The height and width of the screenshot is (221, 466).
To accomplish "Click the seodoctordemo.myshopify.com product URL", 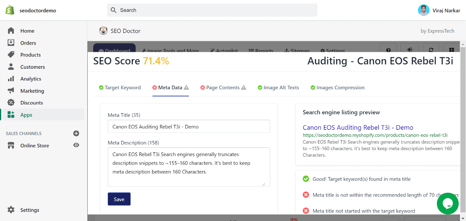I will 375,135.
